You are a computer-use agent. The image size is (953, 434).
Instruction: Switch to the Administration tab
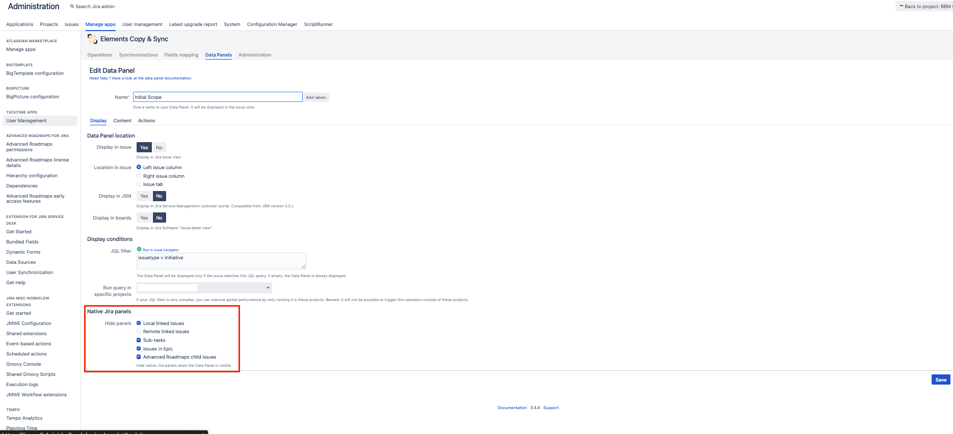point(255,55)
